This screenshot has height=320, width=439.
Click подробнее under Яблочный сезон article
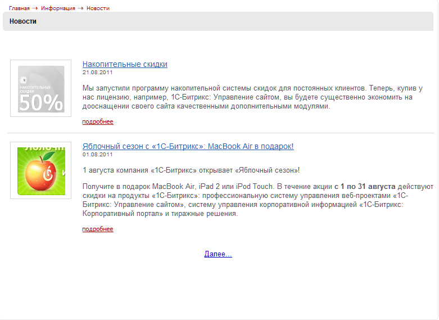pyautogui.click(x=98, y=229)
